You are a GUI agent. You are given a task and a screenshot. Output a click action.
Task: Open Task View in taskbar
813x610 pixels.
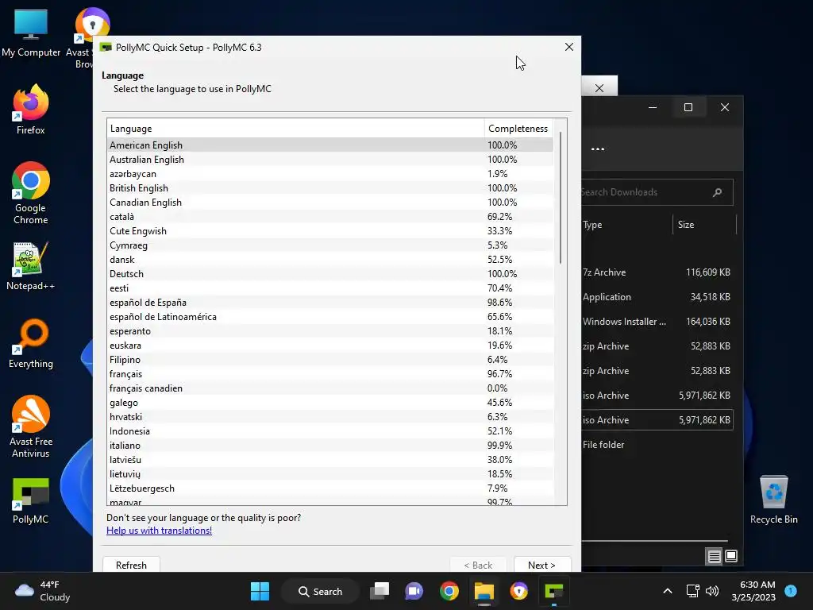[x=380, y=591]
